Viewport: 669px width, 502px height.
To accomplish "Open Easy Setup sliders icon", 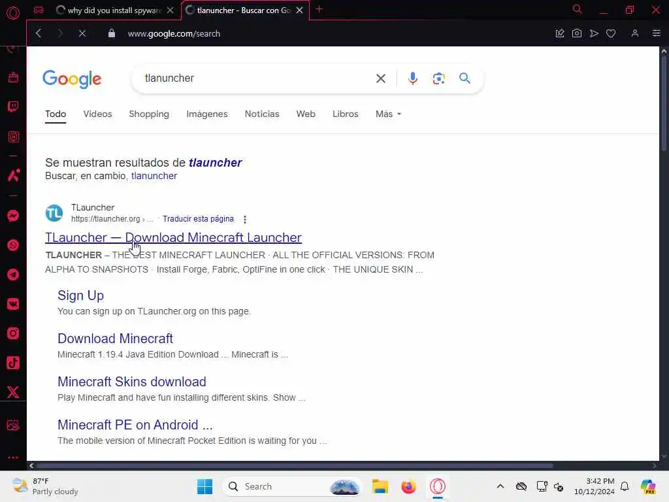I will click(x=657, y=33).
